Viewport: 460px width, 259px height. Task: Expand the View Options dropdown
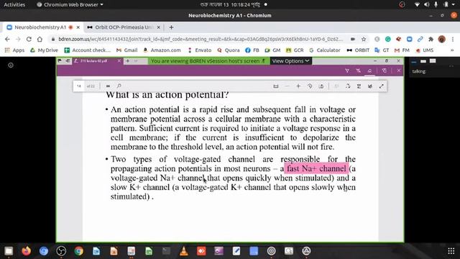tap(290, 61)
